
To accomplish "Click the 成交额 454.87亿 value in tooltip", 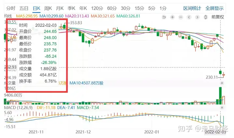I will point(48,75).
